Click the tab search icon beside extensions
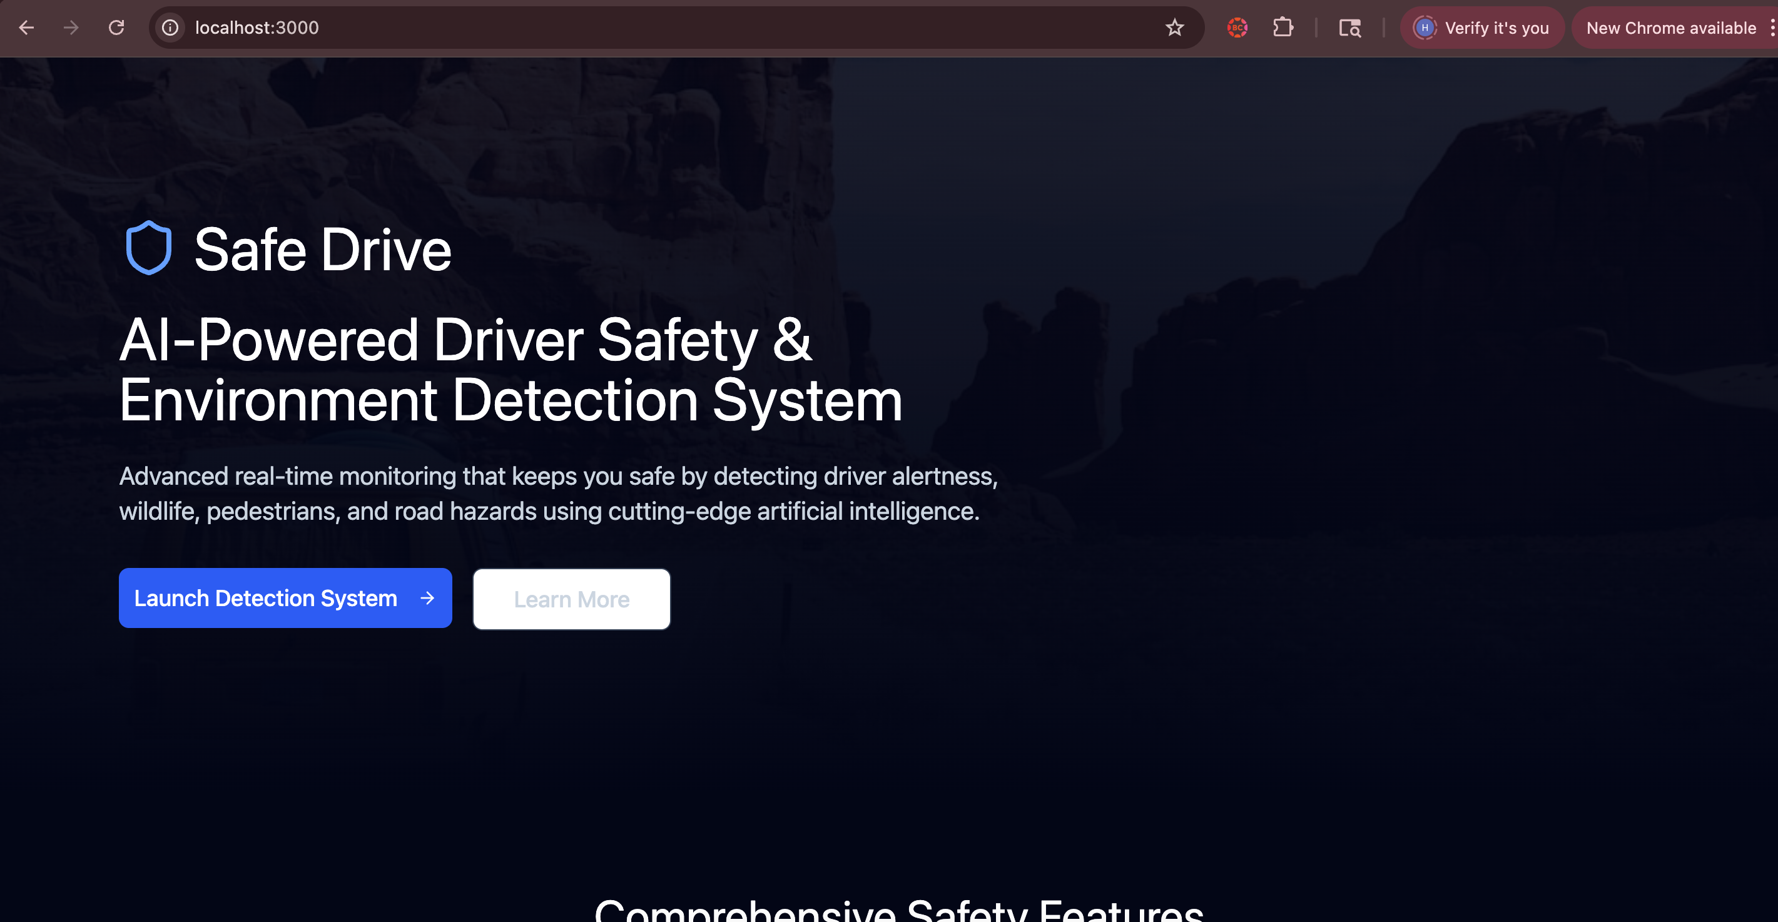1778x922 pixels. (1349, 28)
